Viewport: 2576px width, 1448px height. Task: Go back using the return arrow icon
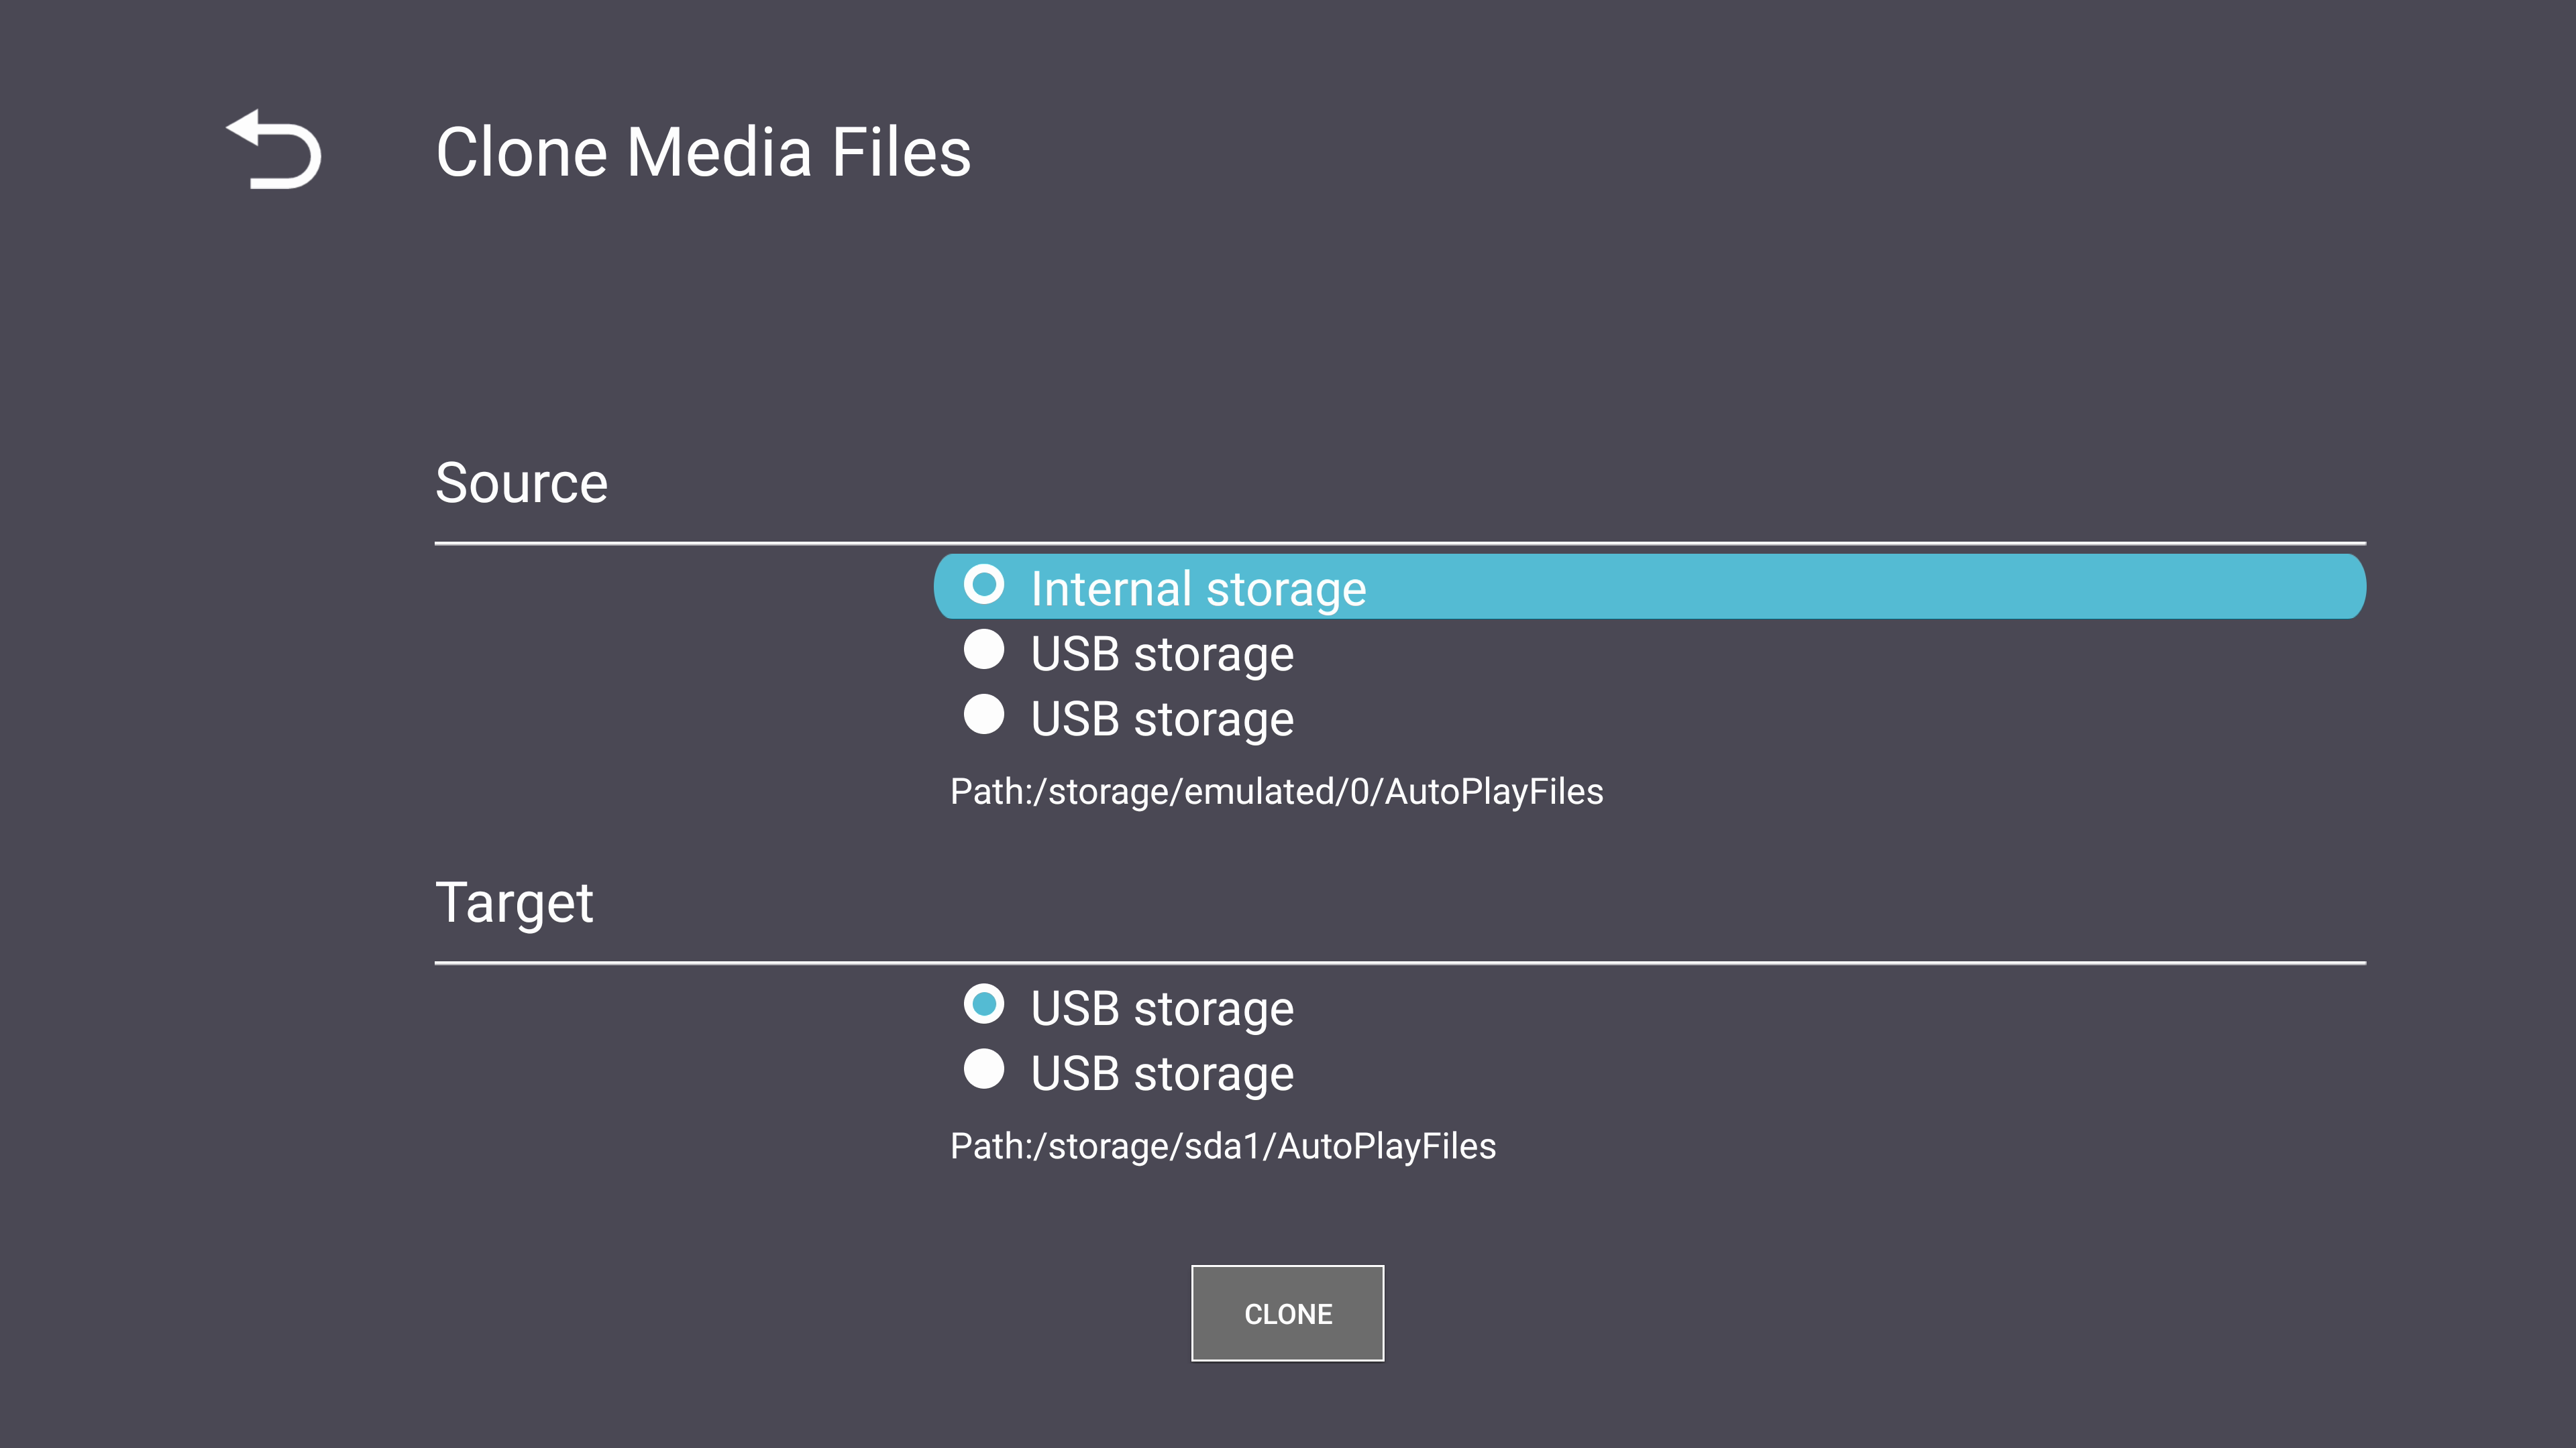(x=273, y=150)
